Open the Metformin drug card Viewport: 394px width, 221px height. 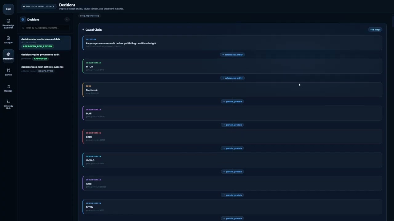[232, 90]
